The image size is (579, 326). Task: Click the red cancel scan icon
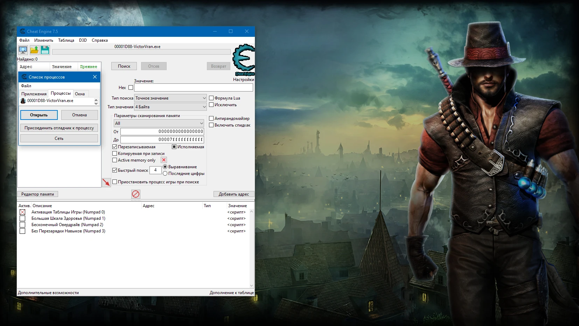coord(136,194)
